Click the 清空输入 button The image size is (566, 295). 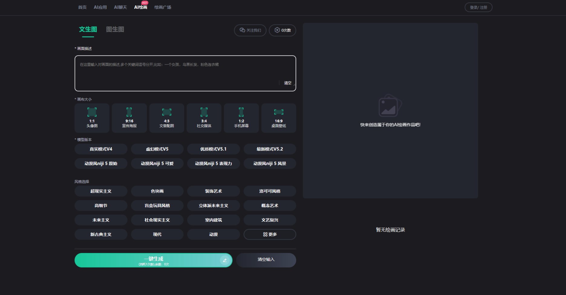pyautogui.click(x=266, y=260)
